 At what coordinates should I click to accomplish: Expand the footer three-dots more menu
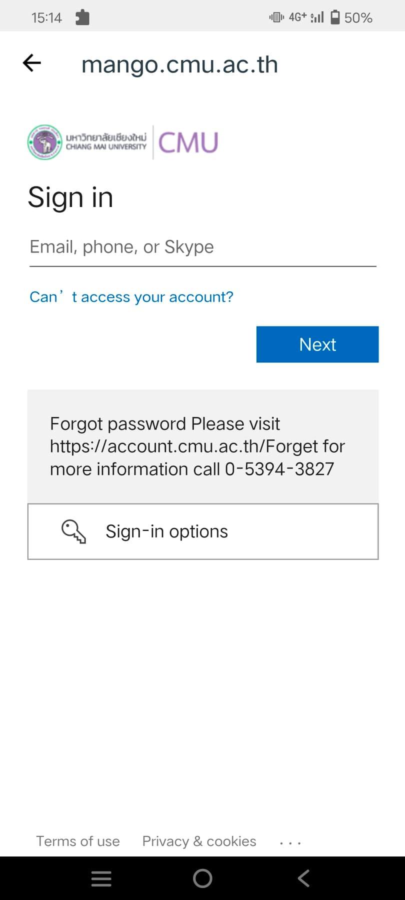[x=290, y=842]
